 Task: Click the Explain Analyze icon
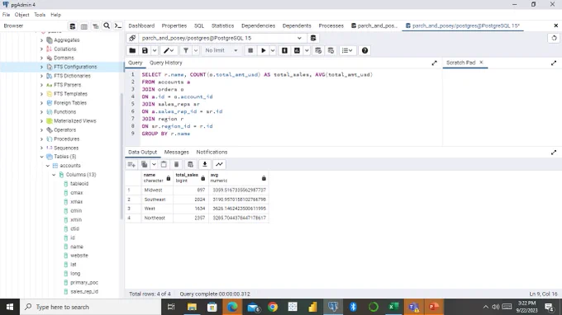coord(298,50)
